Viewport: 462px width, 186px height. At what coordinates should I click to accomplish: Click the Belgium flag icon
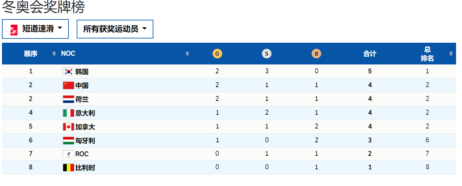pyautogui.click(x=68, y=168)
